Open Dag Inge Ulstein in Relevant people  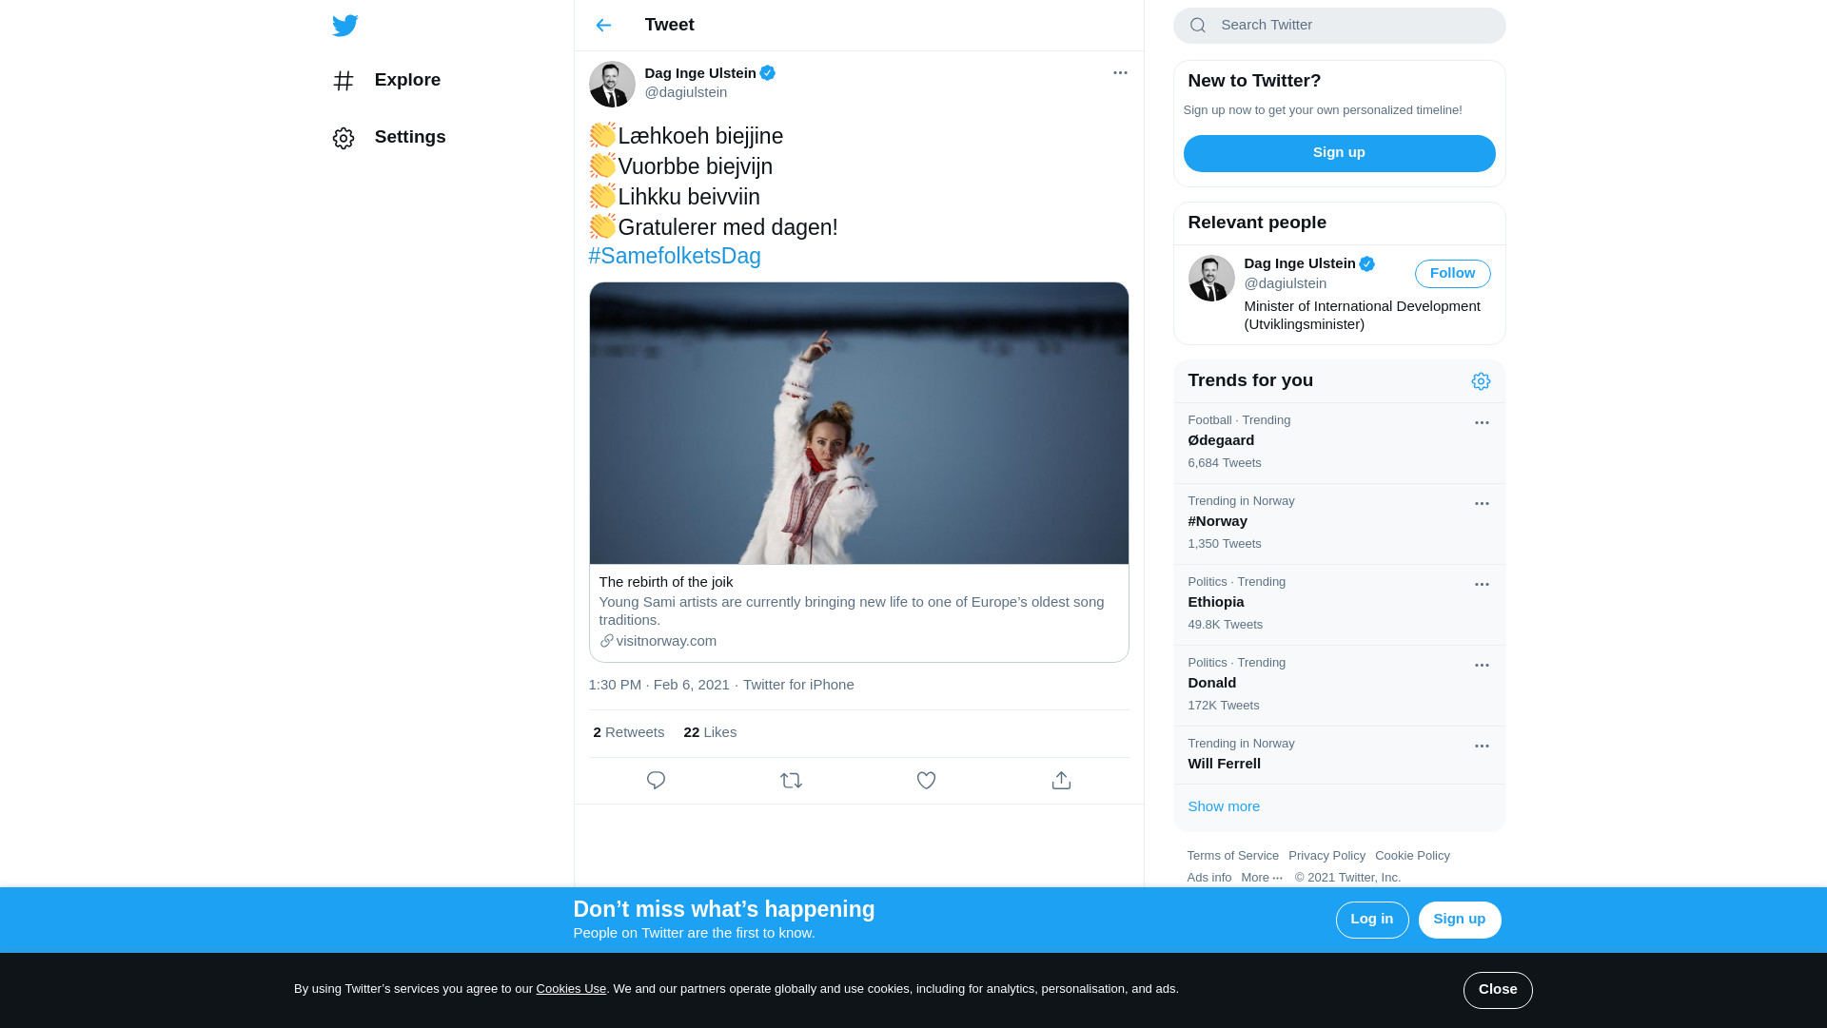[1300, 263]
